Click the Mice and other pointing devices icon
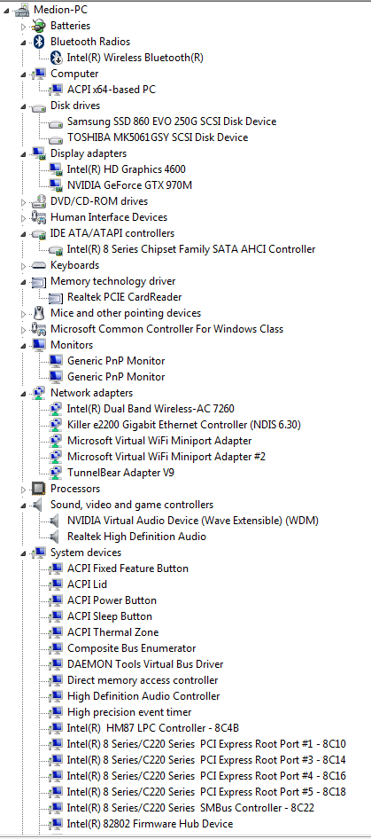 38,313
